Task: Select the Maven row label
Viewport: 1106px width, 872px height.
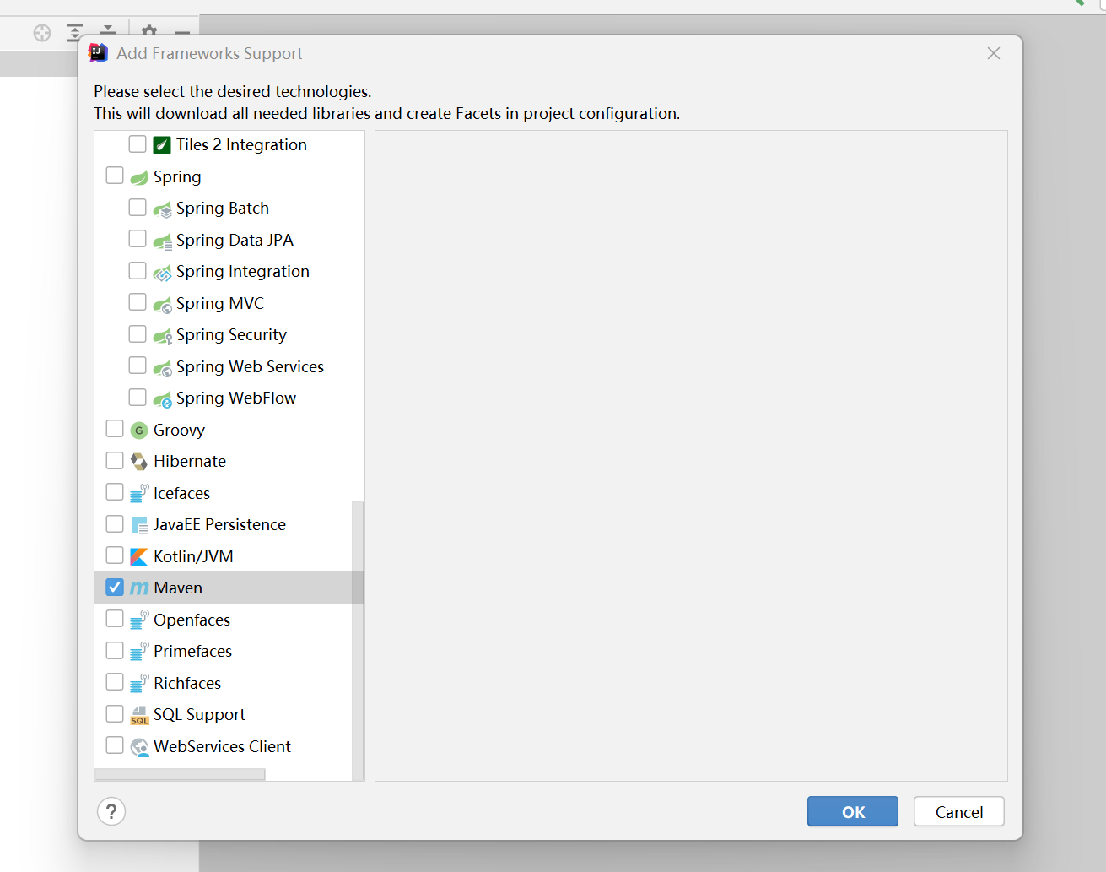Action: [178, 588]
